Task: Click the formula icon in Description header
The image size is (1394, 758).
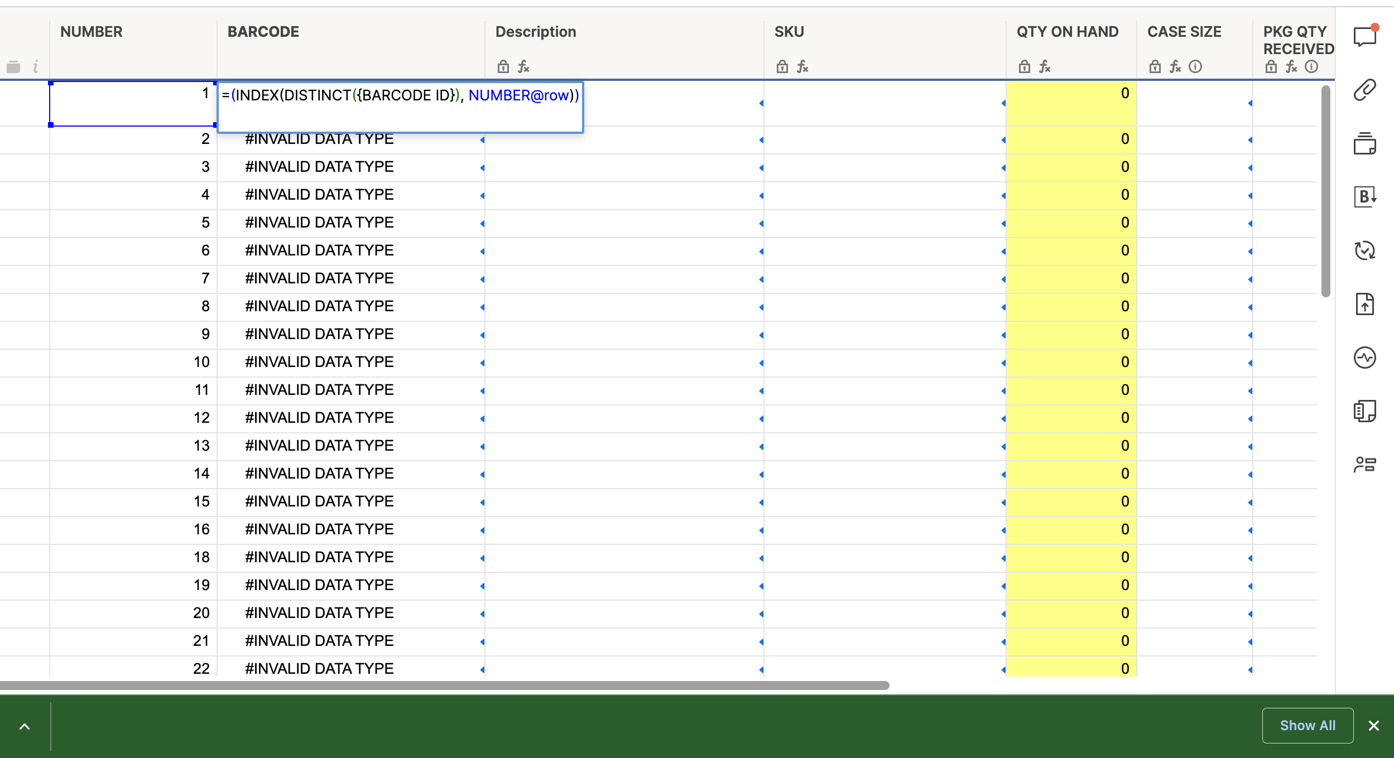Action: point(523,67)
